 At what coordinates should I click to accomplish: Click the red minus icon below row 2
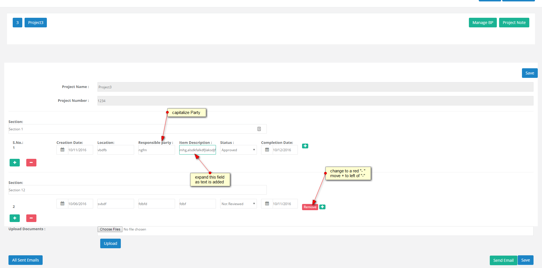click(x=31, y=218)
